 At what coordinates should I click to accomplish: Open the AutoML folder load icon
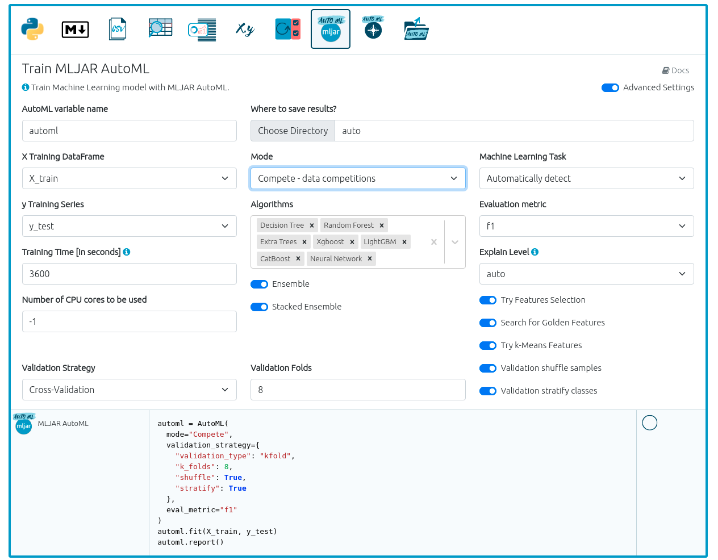[416, 29]
